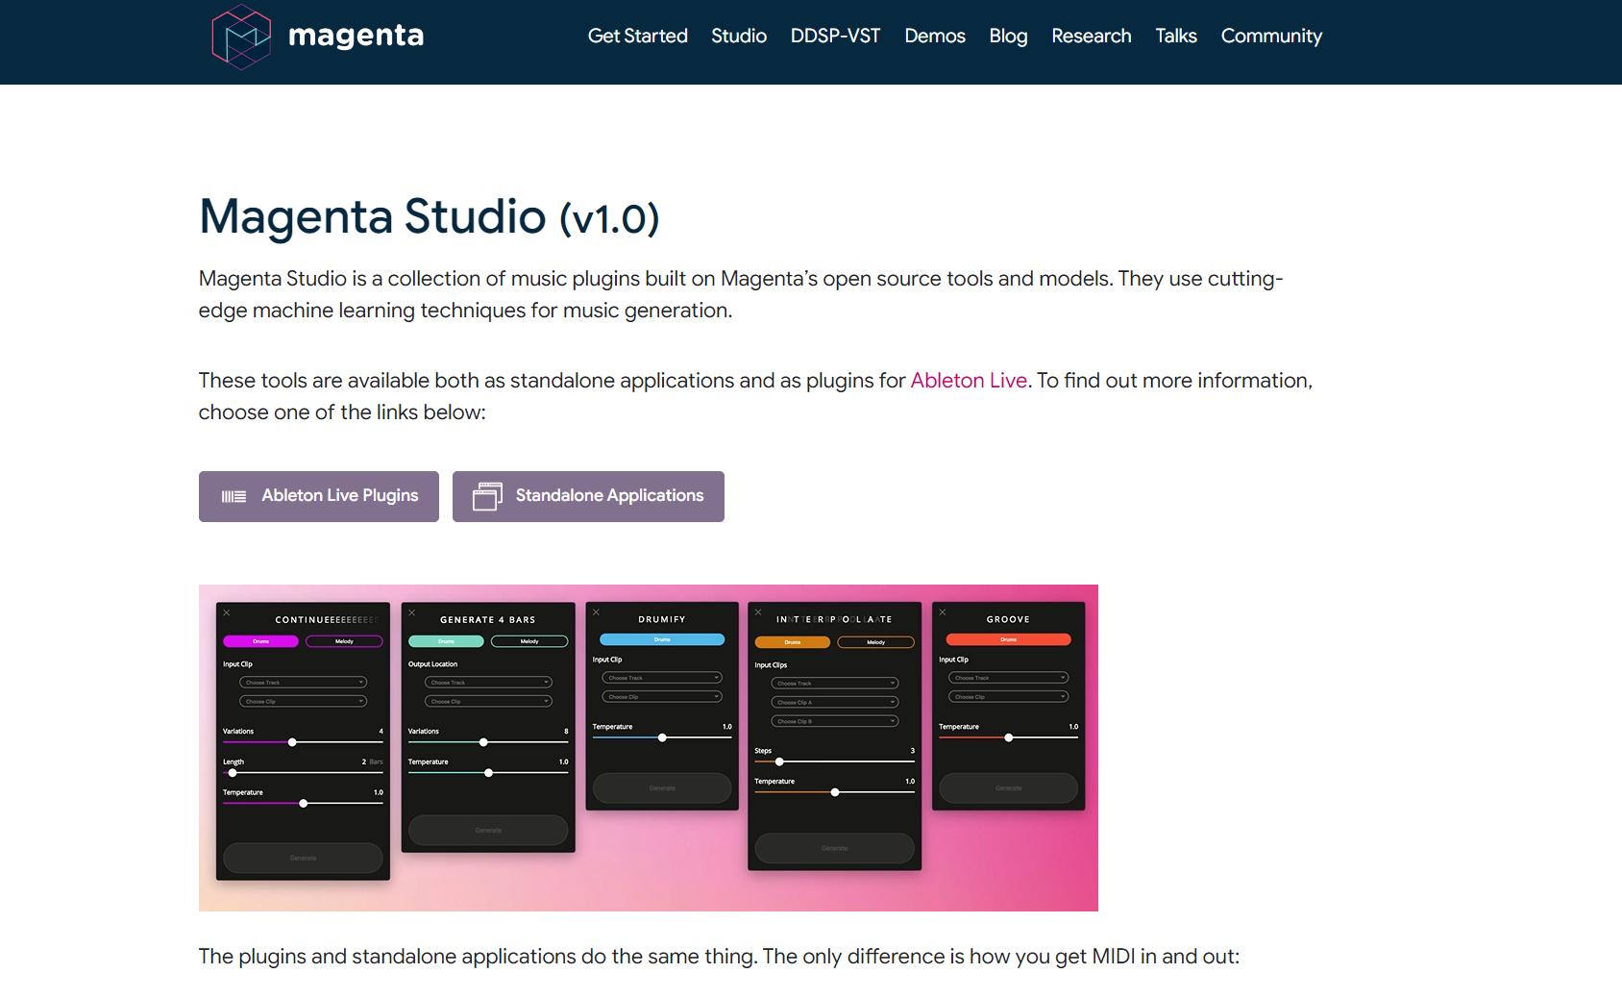Click the Generate button in the Interpolate panel
This screenshot has width=1622, height=998.
835,848
